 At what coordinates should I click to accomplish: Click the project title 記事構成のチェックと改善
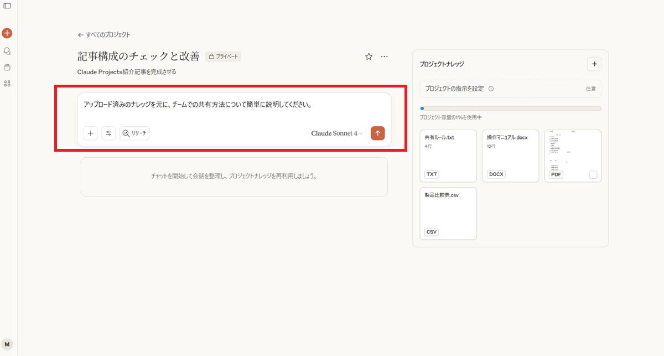(x=138, y=56)
